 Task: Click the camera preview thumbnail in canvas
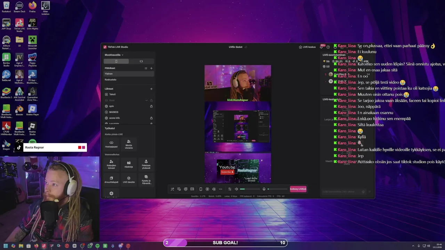[x=238, y=83]
